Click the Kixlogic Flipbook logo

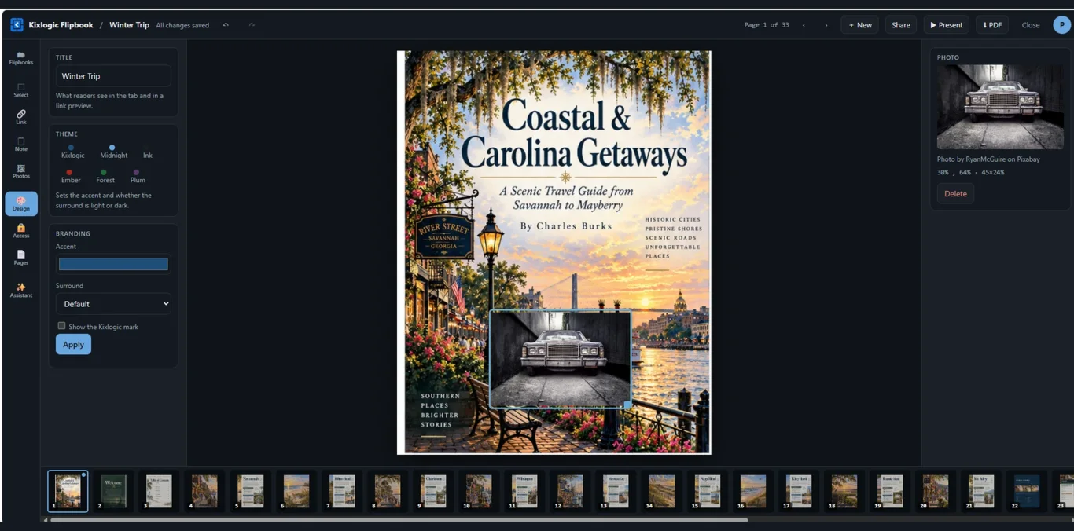pos(17,25)
